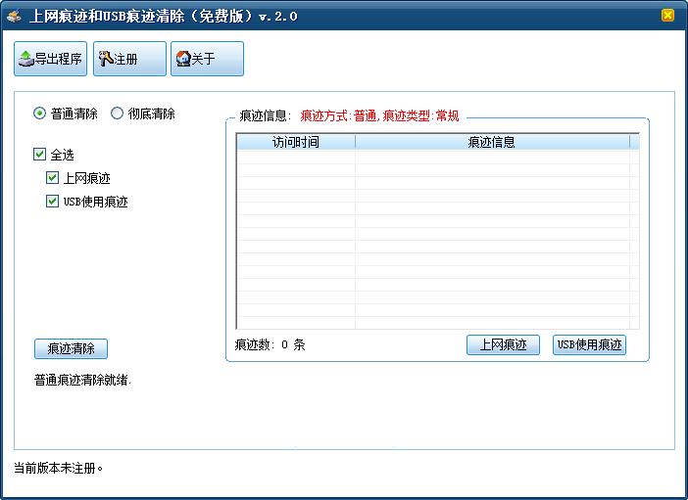688x500 pixels.
Task: Uncheck the USB使用痕迹 checkbox on the left
Action: coord(53,202)
